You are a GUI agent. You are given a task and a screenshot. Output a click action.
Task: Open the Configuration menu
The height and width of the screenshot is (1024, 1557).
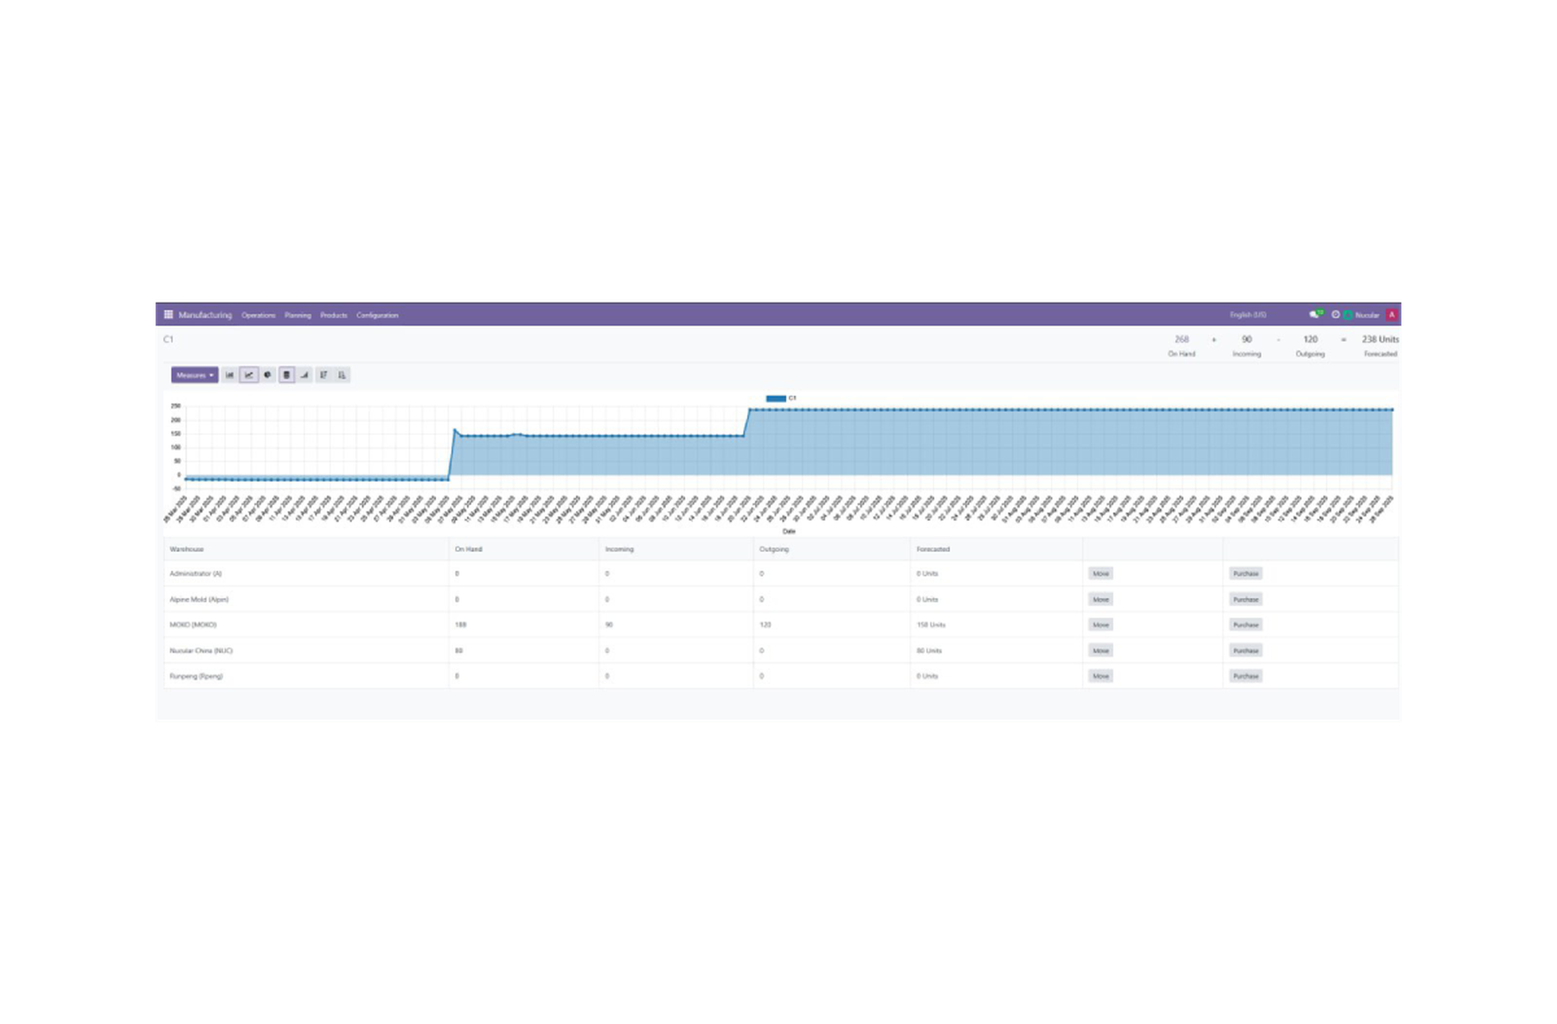(x=377, y=316)
